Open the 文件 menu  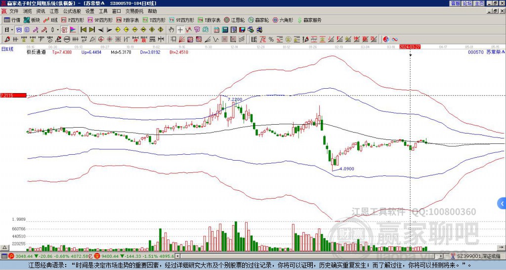pos(14,11)
